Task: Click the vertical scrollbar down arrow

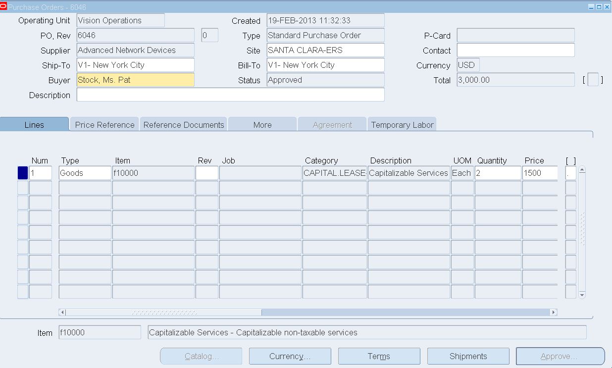Action: pyautogui.click(x=582, y=295)
